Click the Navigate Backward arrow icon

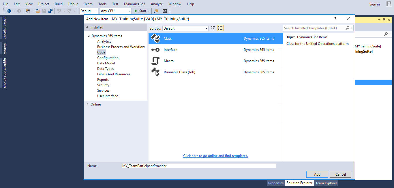click(9, 10)
